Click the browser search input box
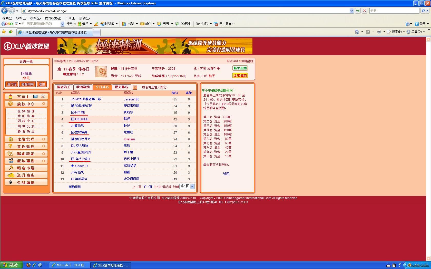 point(394,11)
